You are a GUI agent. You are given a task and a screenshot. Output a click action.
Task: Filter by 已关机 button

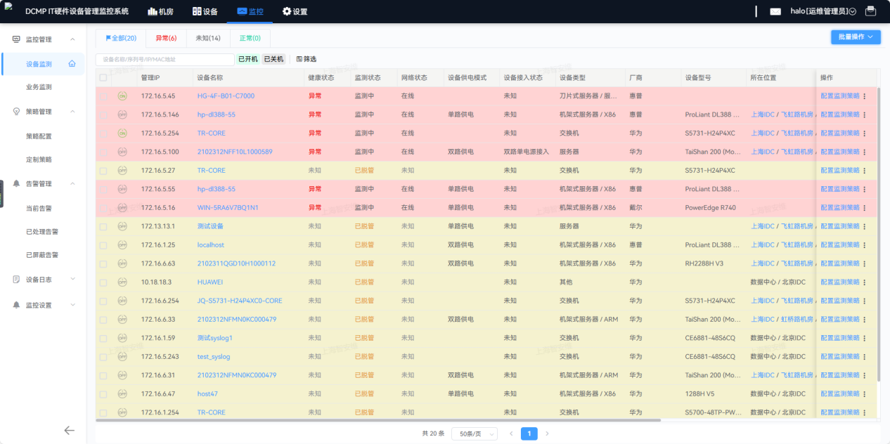(273, 59)
